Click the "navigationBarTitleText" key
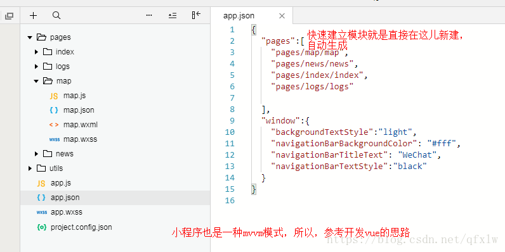The height and width of the screenshot is (252, 505). tap(329, 155)
